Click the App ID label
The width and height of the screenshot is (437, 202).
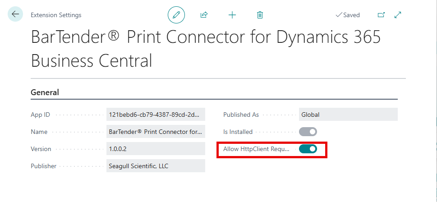coord(41,115)
